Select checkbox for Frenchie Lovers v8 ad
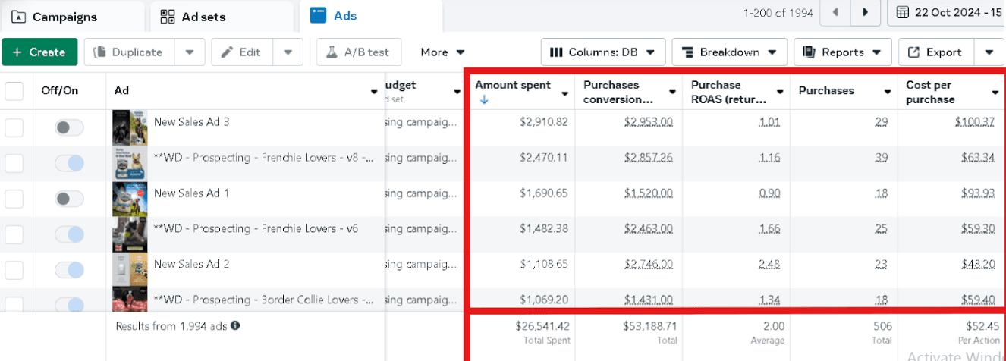Image resolution: width=1006 pixels, height=361 pixels. click(14, 163)
